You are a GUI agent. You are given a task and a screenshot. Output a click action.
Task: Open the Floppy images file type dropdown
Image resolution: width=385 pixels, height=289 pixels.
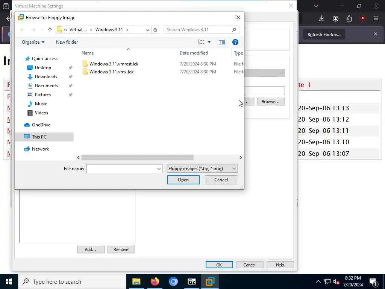[x=202, y=169]
